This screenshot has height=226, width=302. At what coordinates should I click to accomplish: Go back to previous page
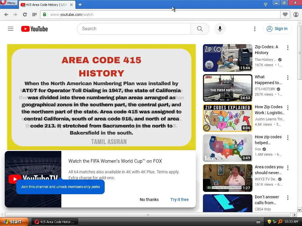6,15
